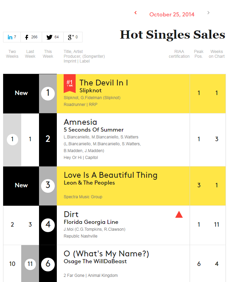
Task: Open the October 25, 2014 date selector
Action: click(172, 14)
